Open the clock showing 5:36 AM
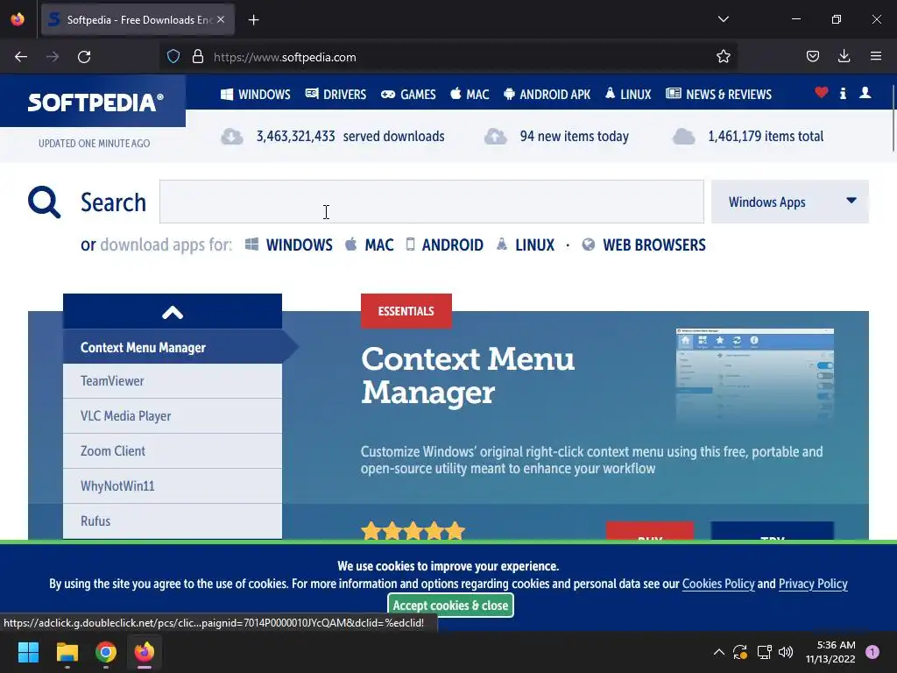 coord(830,652)
